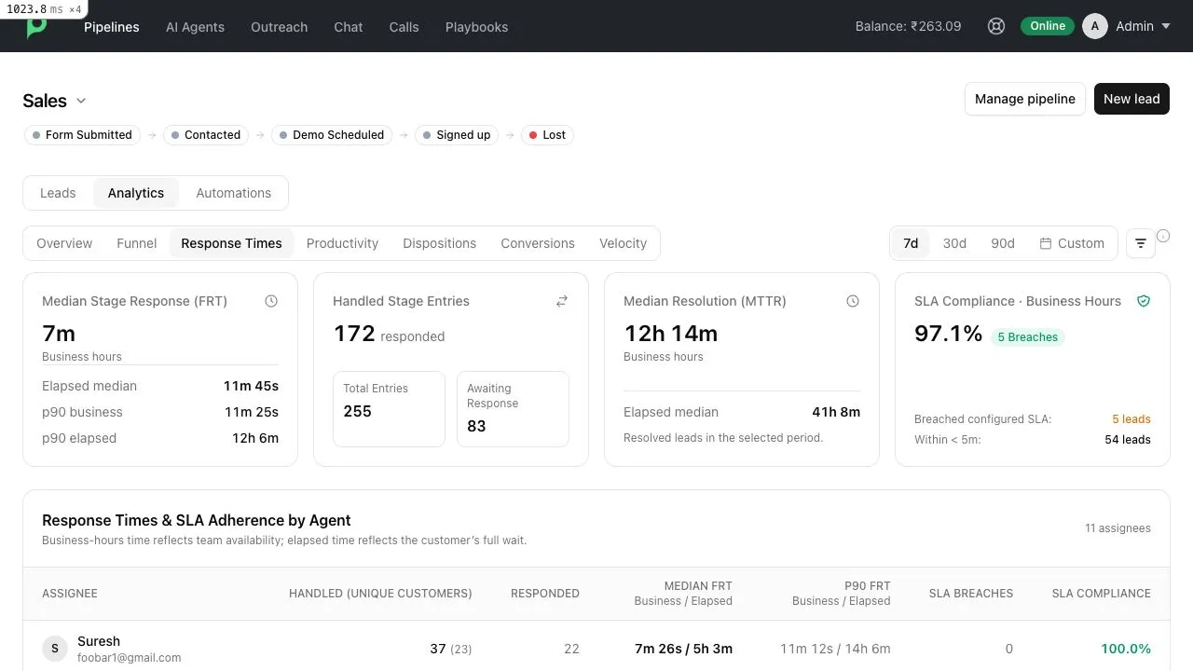Open the Admin account dropdown arrow
This screenshot has height=671, width=1193.
click(1165, 26)
